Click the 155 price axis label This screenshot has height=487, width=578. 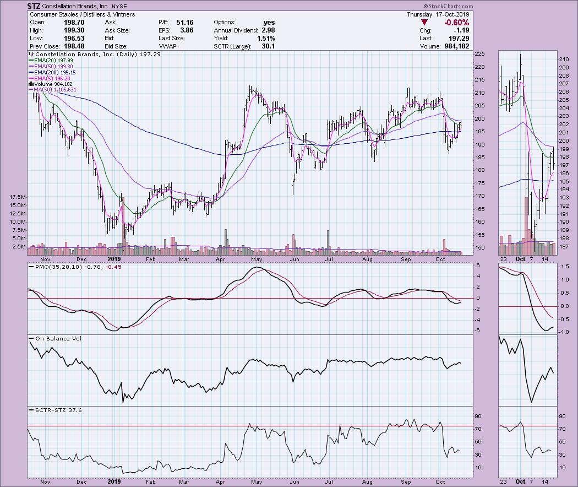click(479, 235)
